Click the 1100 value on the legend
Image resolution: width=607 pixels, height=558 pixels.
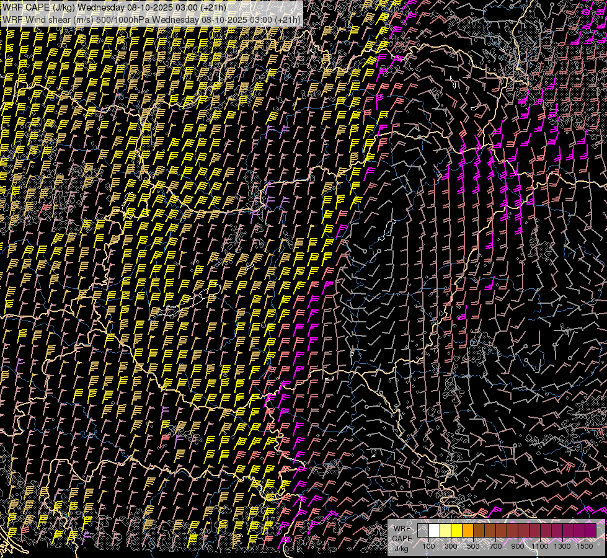[x=540, y=546]
